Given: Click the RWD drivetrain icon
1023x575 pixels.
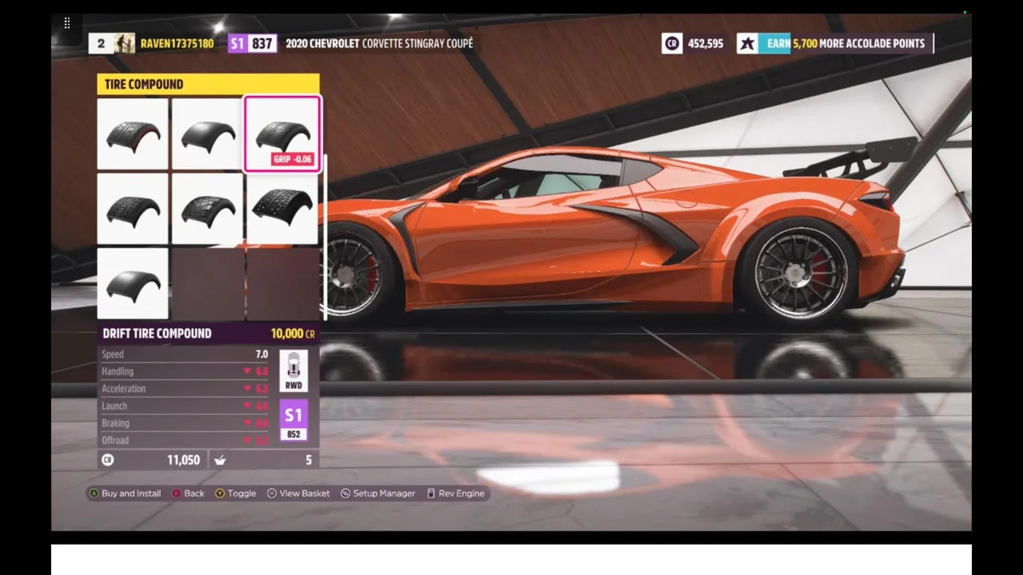Looking at the screenshot, I should click(x=293, y=371).
